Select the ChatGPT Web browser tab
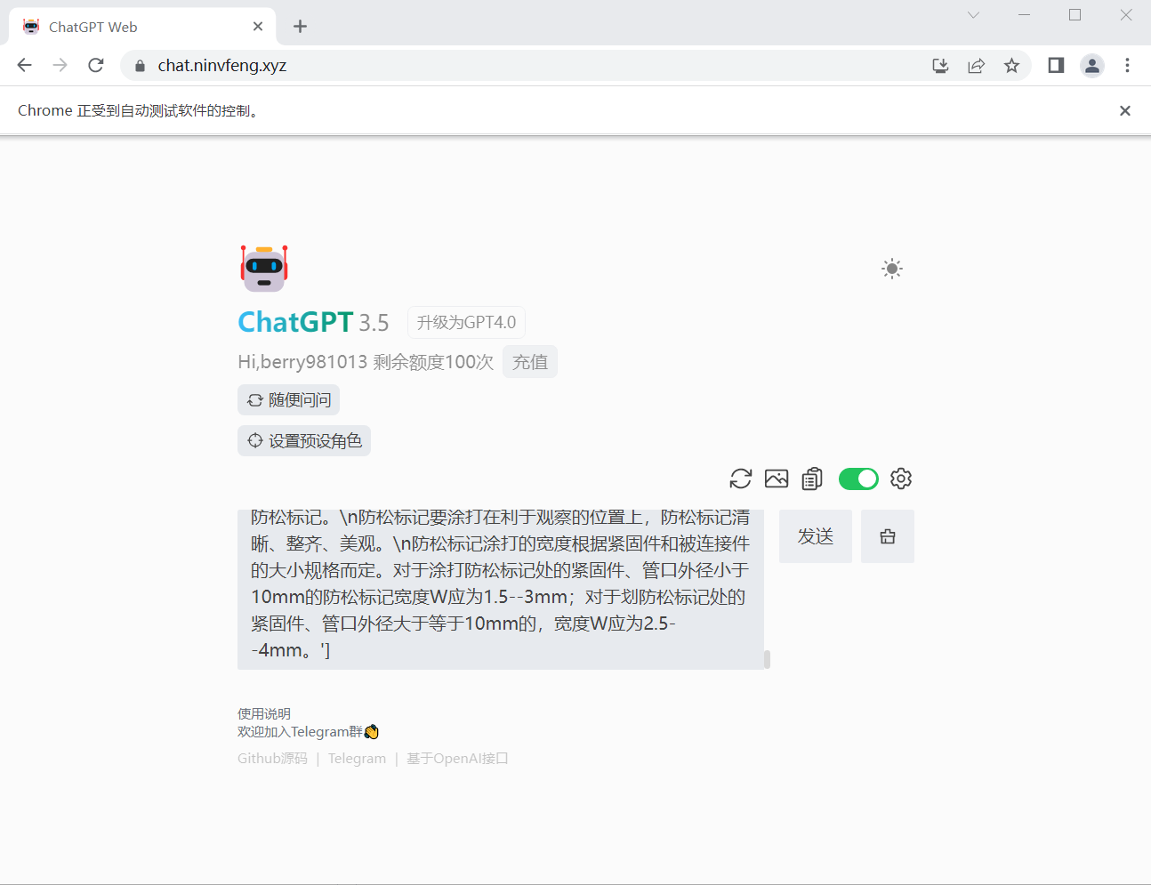This screenshot has height=885, width=1151. click(133, 26)
